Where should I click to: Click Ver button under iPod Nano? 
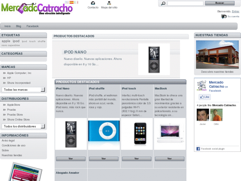(71, 159)
